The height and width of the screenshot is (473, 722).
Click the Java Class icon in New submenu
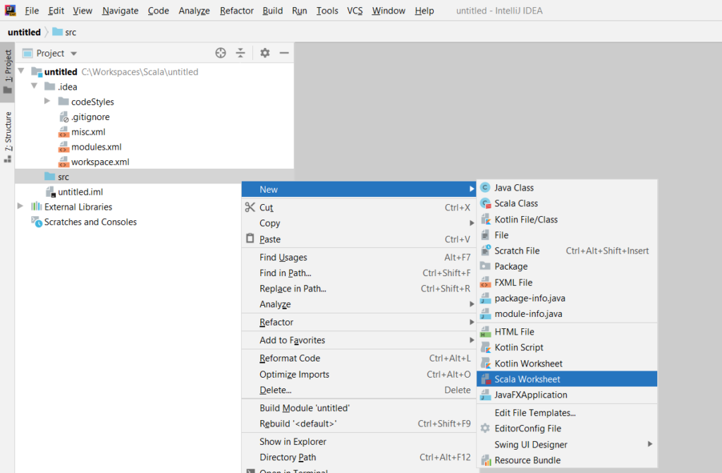point(485,188)
